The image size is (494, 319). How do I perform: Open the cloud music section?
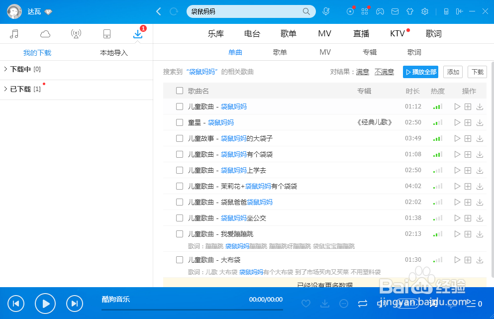(x=45, y=33)
